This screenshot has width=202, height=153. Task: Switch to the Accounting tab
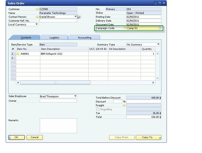(x=84, y=38)
